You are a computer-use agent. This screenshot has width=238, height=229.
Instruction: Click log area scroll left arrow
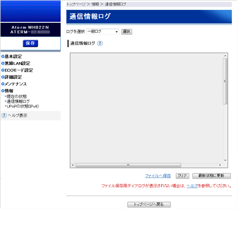73,165
